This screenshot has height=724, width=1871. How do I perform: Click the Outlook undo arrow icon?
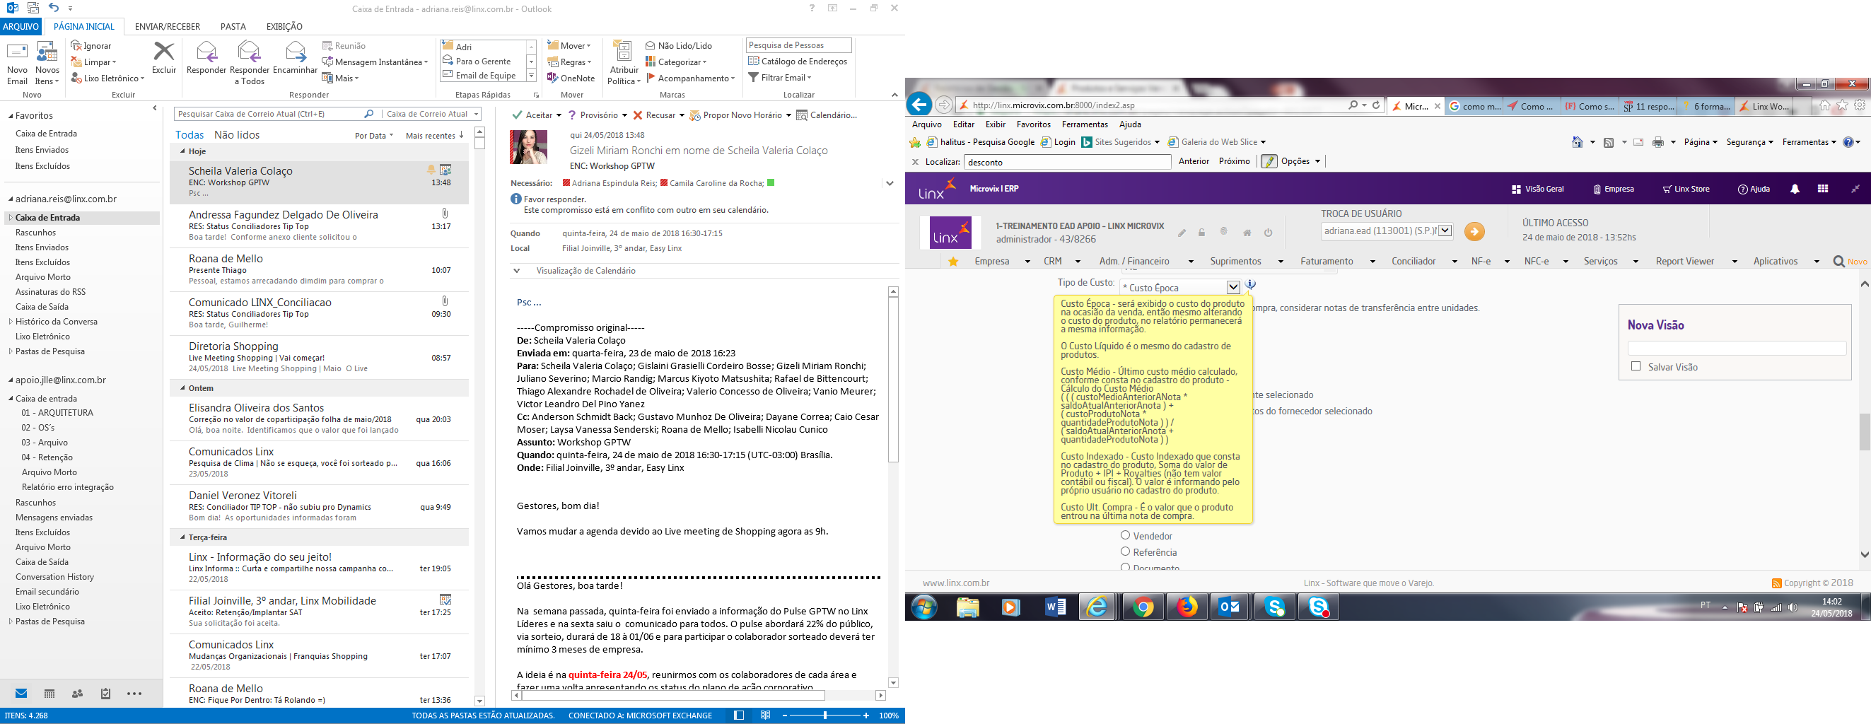coord(53,8)
